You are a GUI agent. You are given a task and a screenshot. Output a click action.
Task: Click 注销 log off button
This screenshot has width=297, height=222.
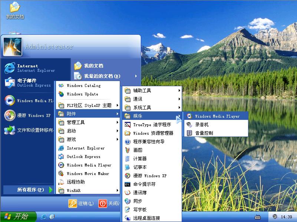pyautogui.click(x=81, y=203)
